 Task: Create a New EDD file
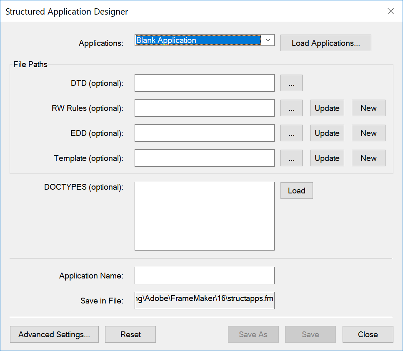point(368,133)
